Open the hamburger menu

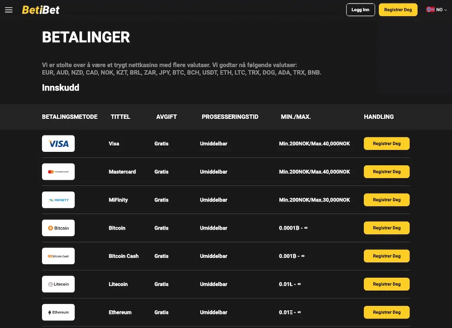tap(9, 10)
